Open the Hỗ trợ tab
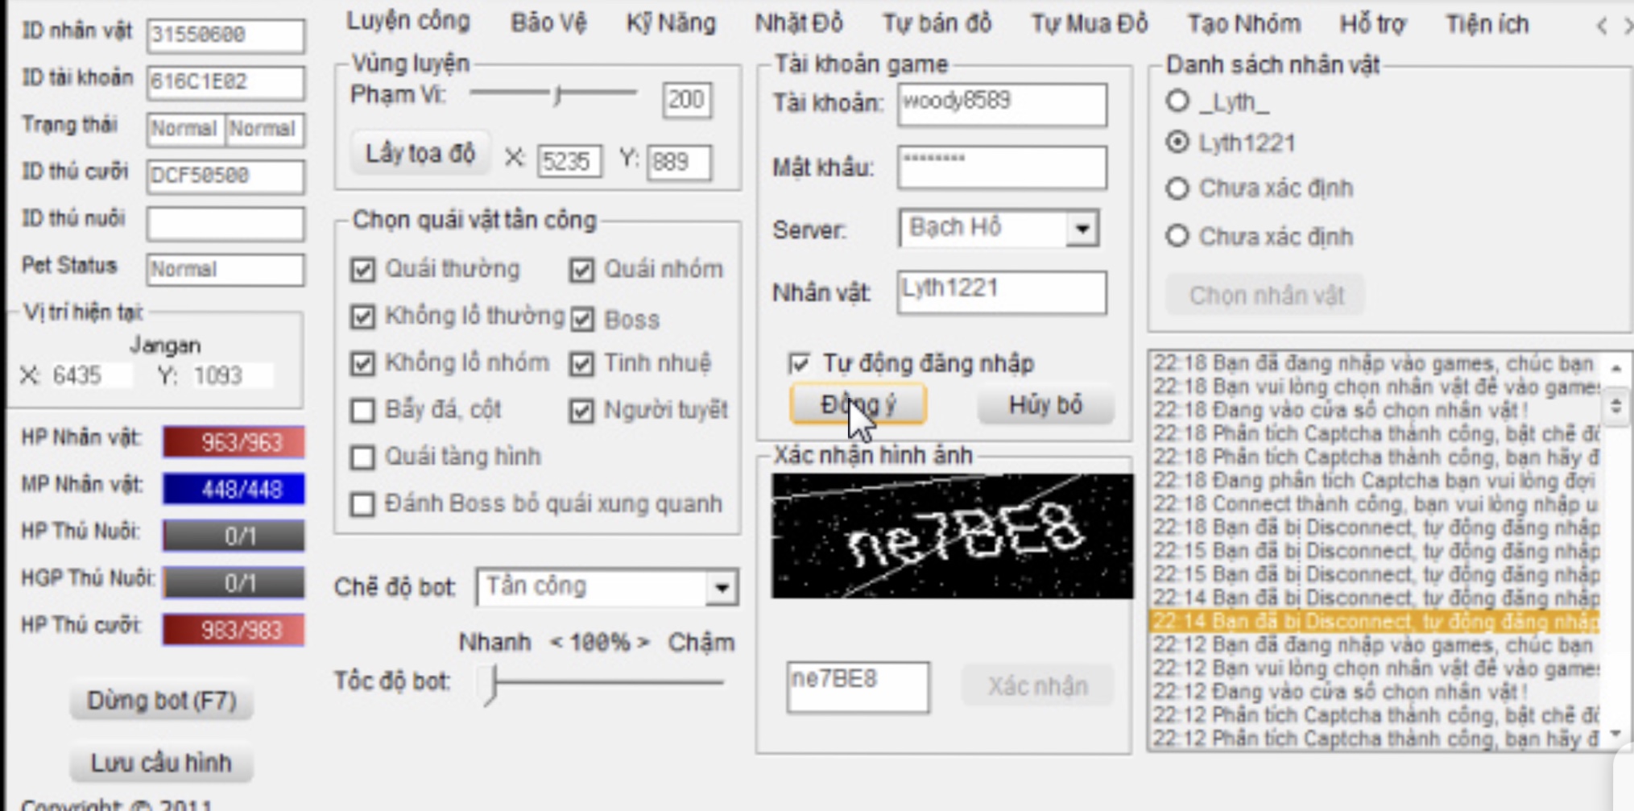 (x=1372, y=24)
